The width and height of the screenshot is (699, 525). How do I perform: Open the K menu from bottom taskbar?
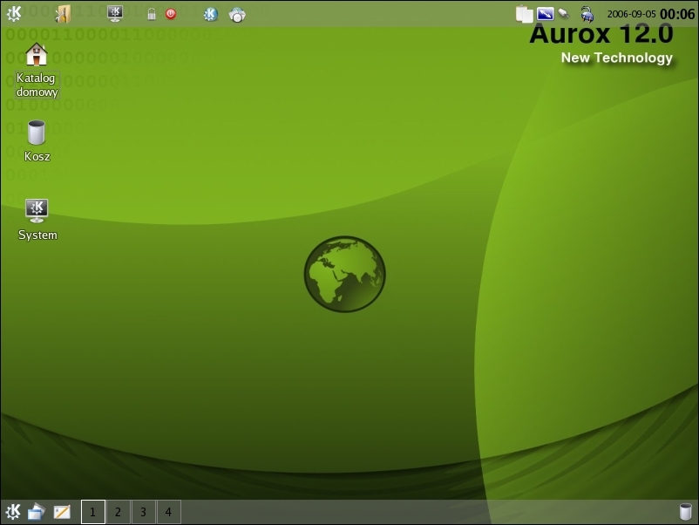click(11, 511)
